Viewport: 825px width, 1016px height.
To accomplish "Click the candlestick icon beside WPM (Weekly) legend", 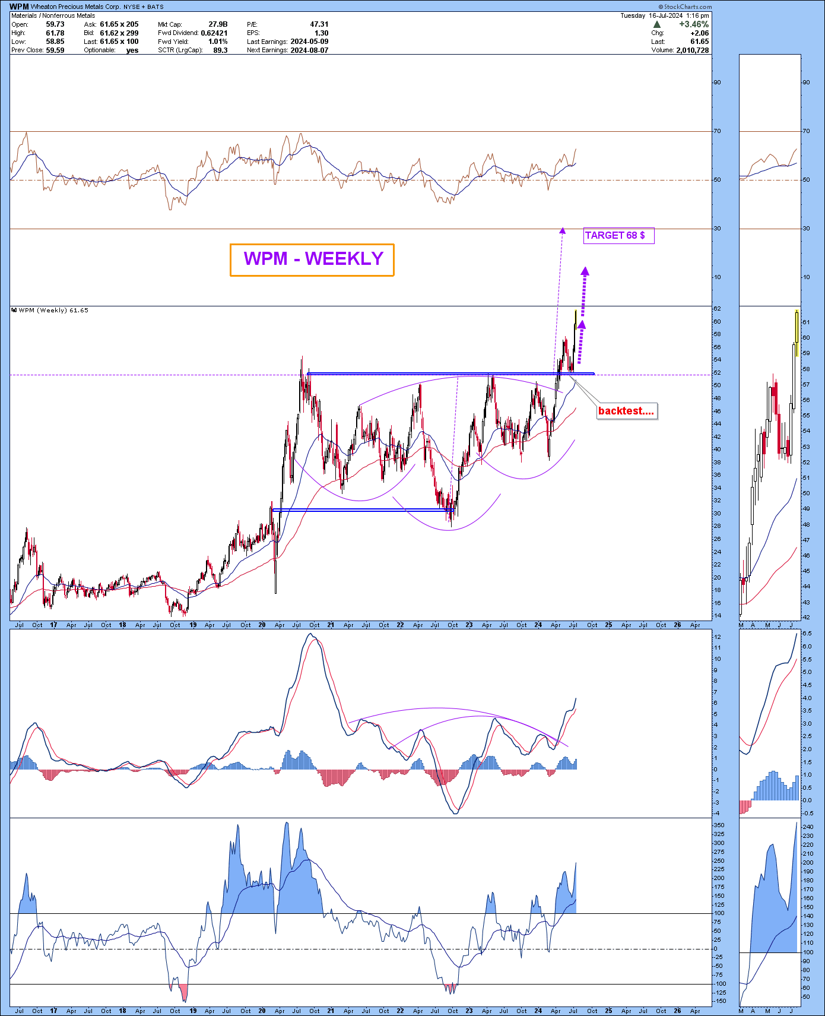I will (x=14, y=310).
